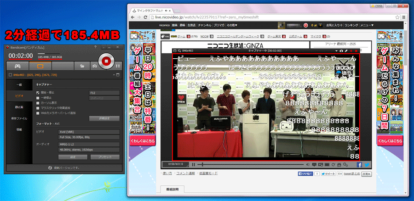The width and height of the screenshot is (414, 201).
Task: Share via Twitter bird icon in player bar
Action: (x=367, y=165)
